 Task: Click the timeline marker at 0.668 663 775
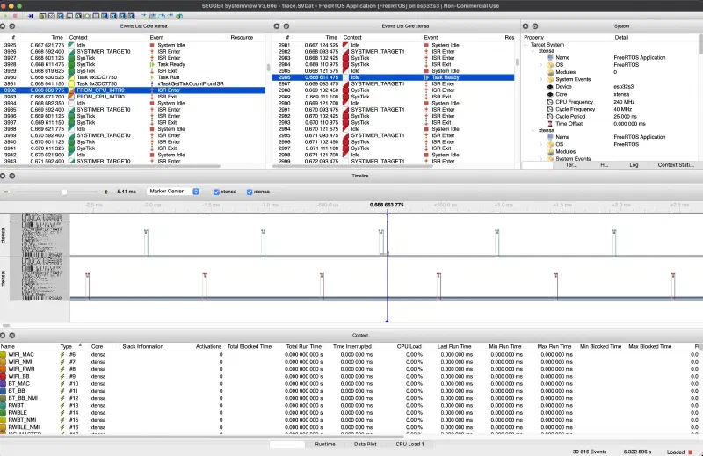click(387, 205)
